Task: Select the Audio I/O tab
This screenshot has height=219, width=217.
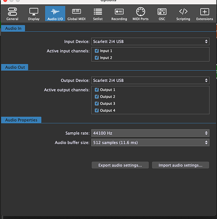Action: click(55, 14)
